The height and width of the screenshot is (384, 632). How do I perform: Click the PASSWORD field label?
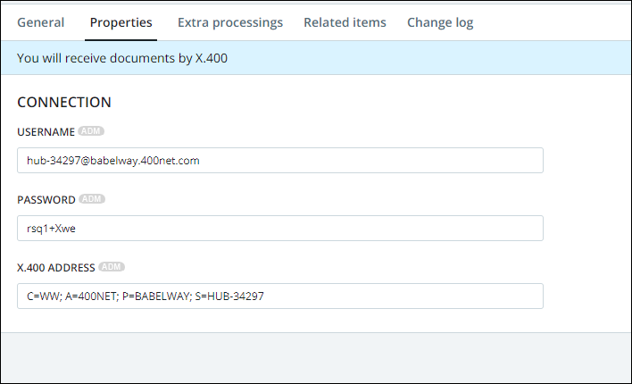(46, 200)
